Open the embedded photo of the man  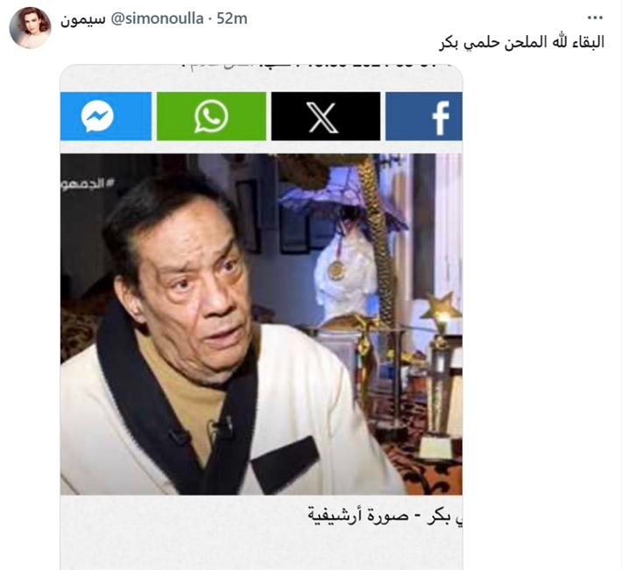tap(261, 324)
